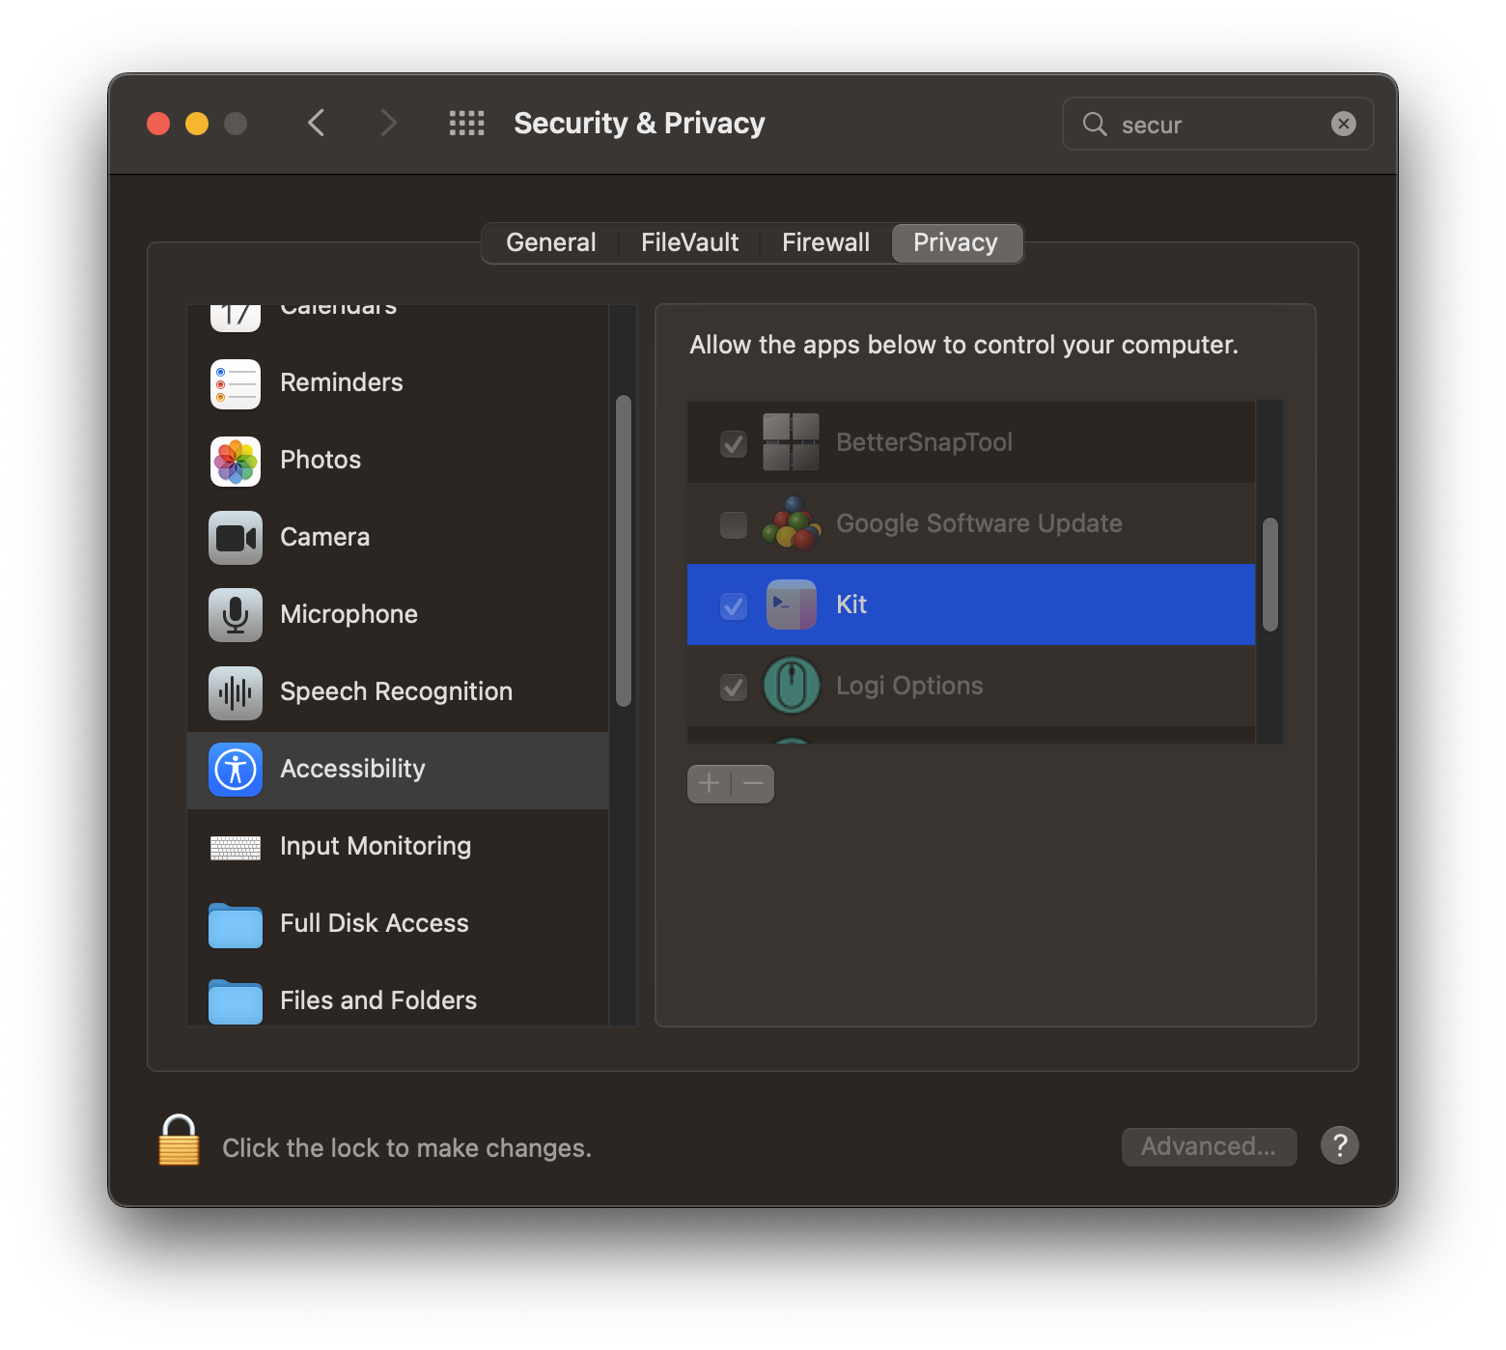Add an app with the plus button
This screenshot has height=1350, width=1506.
pos(710,783)
